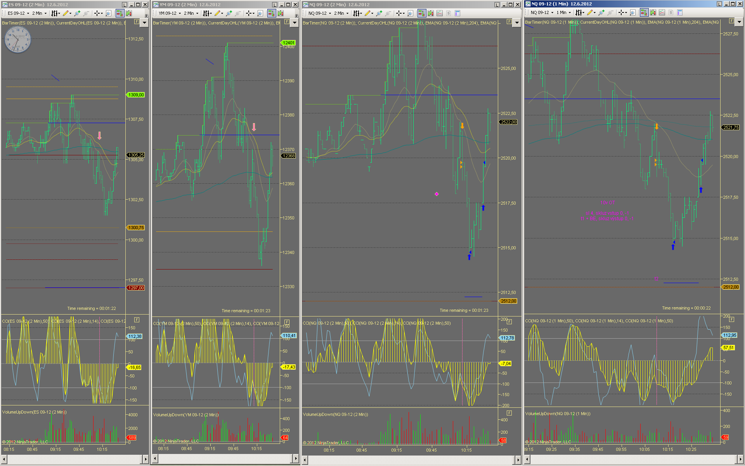Open 1 Min interval dropdown in NQ chart

pyautogui.click(x=563, y=12)
